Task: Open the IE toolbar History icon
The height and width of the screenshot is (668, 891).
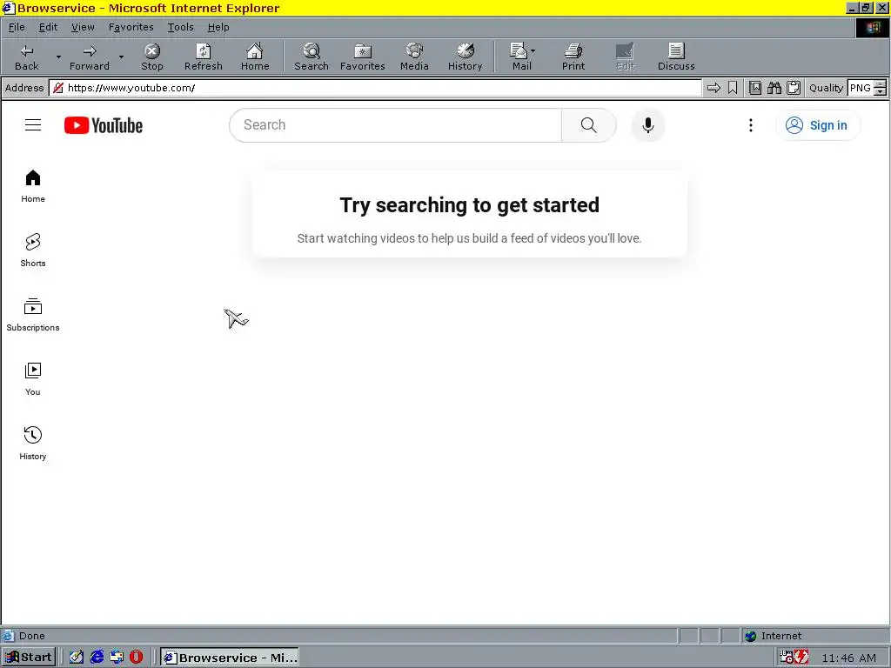Action: coord(465,57)
